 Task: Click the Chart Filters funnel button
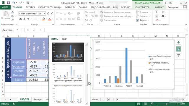coord(178,56)
